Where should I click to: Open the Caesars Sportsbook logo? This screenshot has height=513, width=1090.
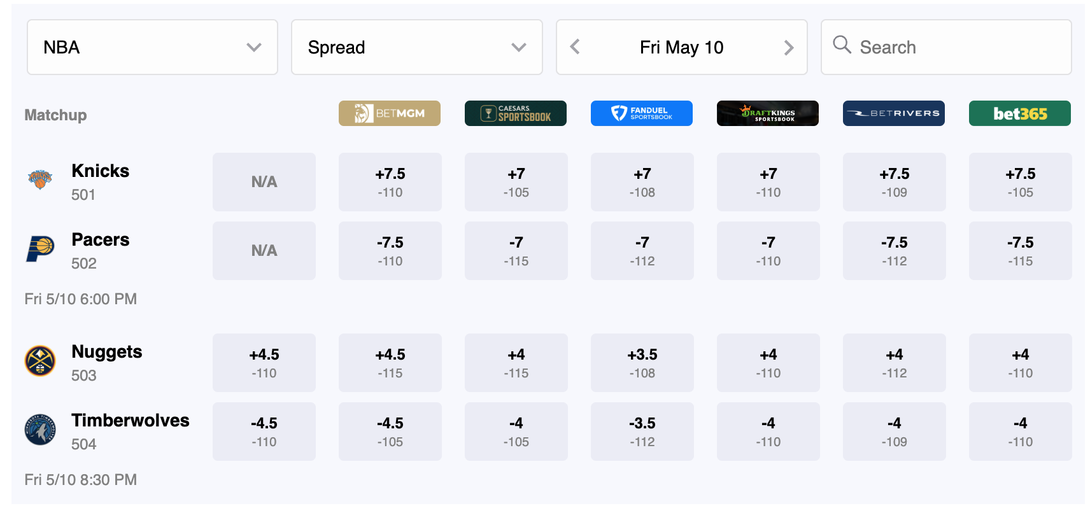(516, 113)
